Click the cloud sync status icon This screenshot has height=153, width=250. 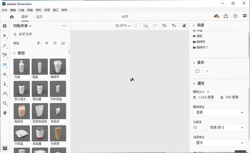pos(216,16)
